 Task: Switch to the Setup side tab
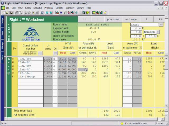[2, 57]
